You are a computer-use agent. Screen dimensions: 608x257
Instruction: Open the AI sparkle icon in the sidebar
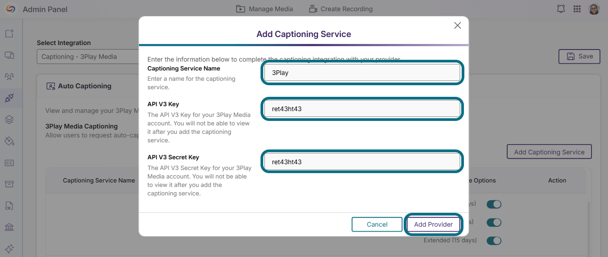pyautogui.click(x=9, y=249)
